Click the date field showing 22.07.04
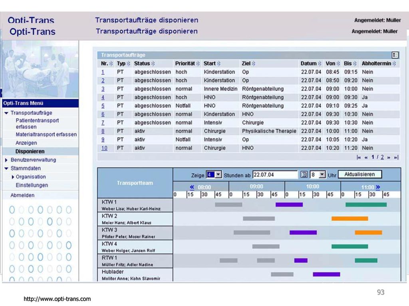Image resolution: width=409 pixels, height=306 pixels. tap(275, 175)
